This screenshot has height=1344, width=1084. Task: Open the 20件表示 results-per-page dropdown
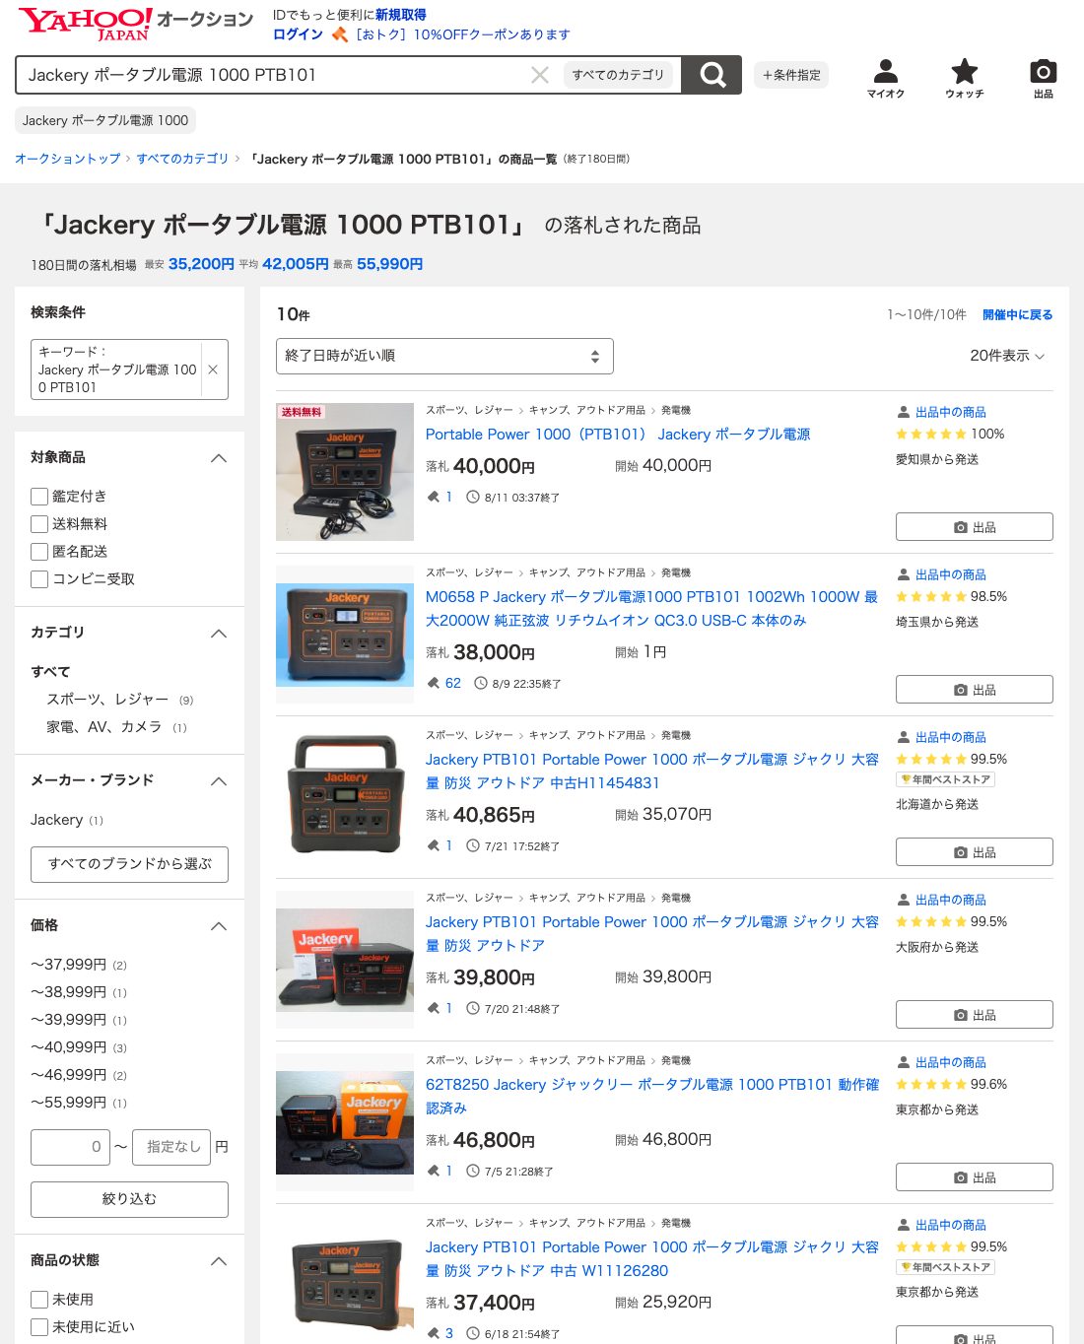point(1007,356)
